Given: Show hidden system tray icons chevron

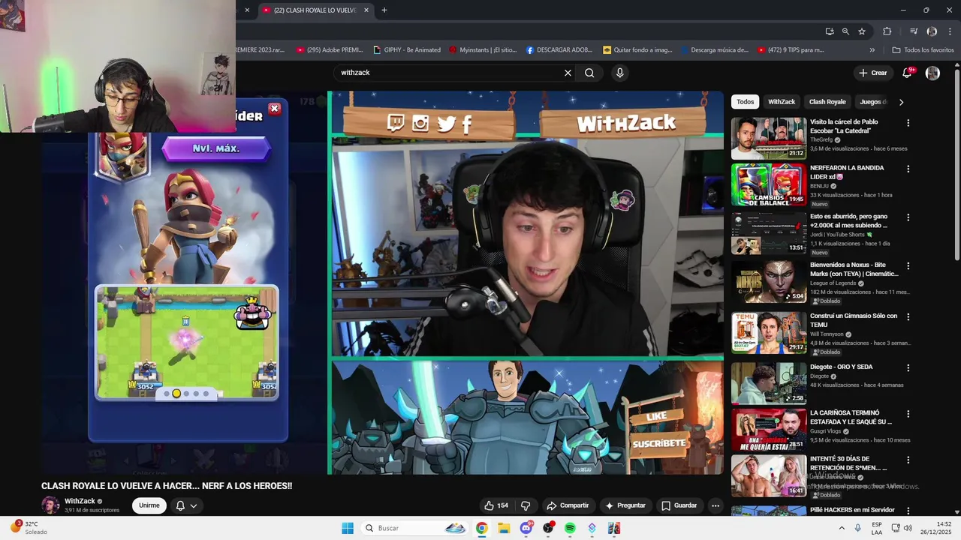Looking at the screenshot, I should pyautogui.click(x=842, y=528).
